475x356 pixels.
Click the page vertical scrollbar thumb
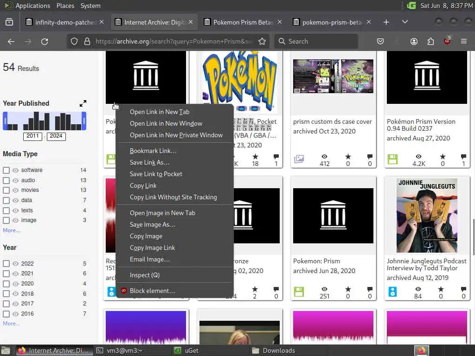point(473,237)
